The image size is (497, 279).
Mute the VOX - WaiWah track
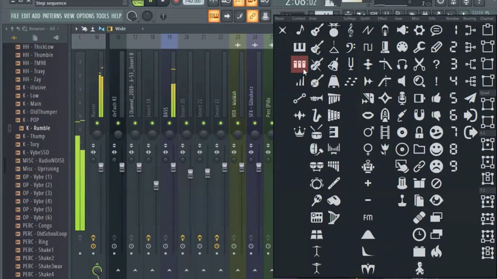238,123
